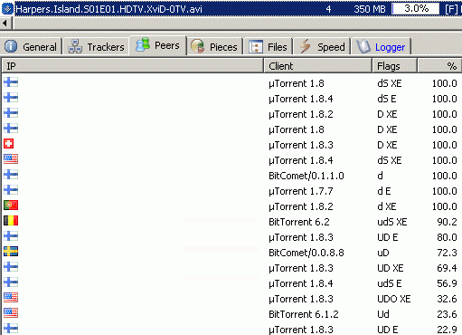Select the BitTorrent 6.1.2 client entry

(304, 314)
